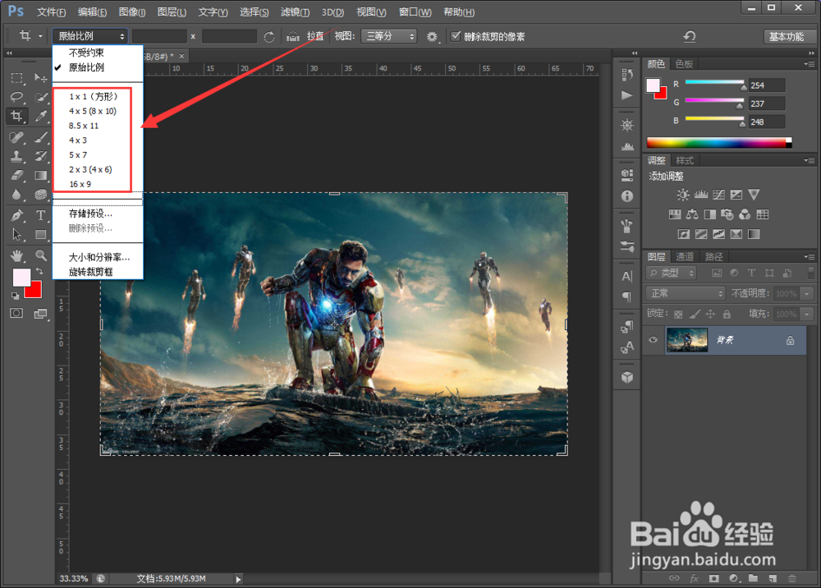Open the Color panel flyout menu
This screenshot has height=588, width=821.
(x=810, y=64)
